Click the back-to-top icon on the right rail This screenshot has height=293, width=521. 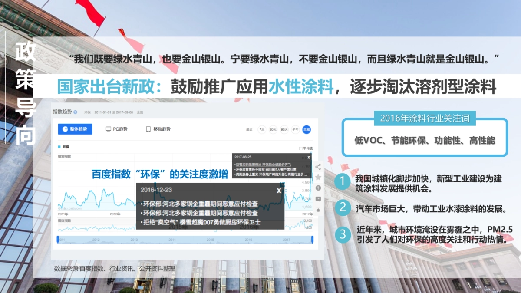point(318,210)
